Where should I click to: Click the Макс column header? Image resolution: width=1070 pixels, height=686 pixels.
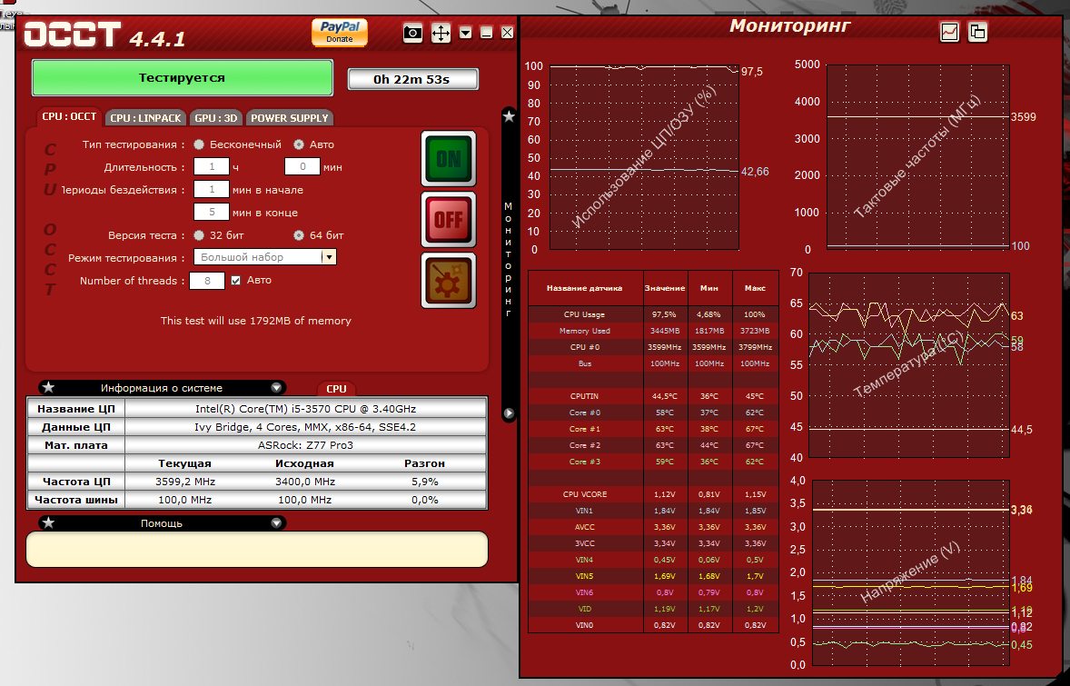[x=755, y=288]
